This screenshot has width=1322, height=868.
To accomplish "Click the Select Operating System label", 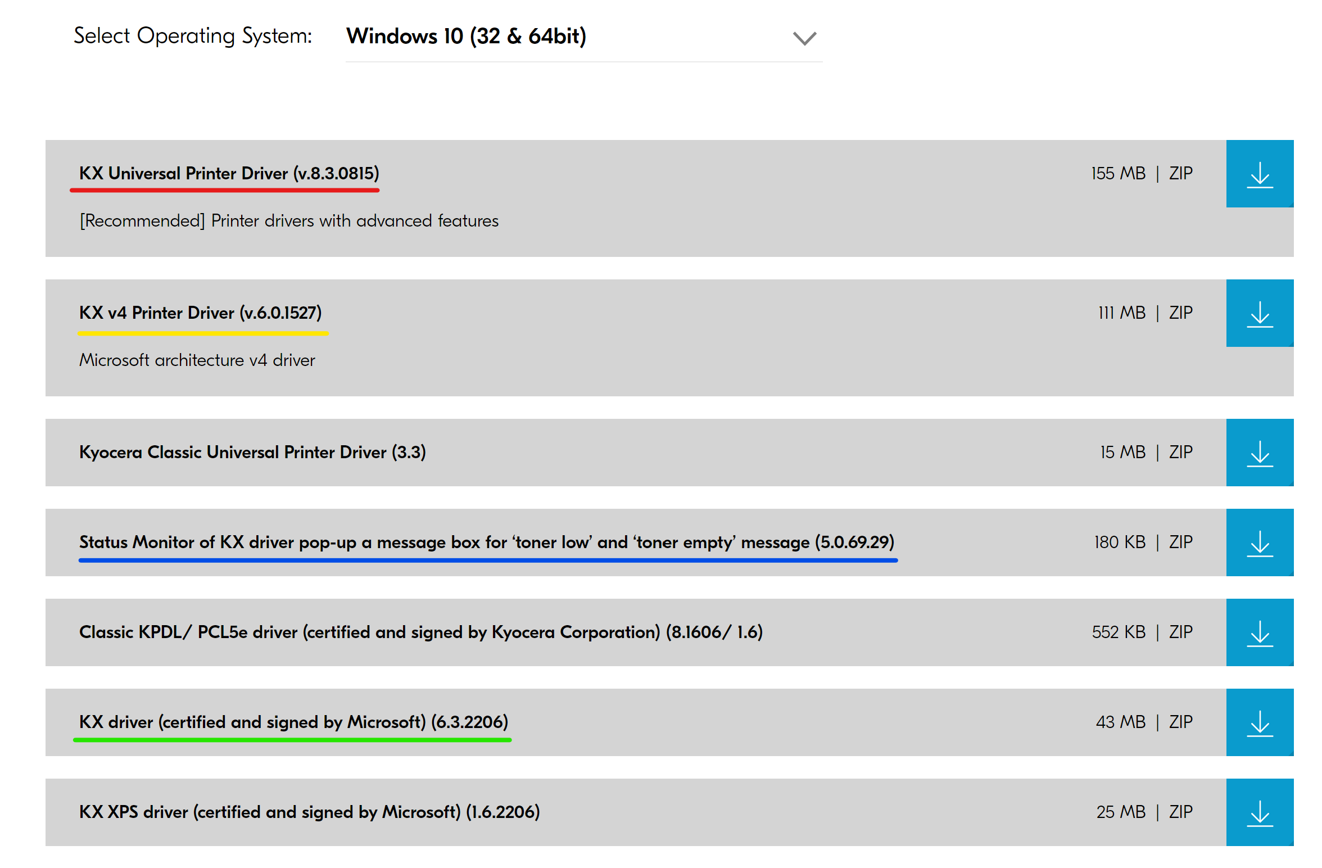I will pyautogui.click(x=193, y=36).
